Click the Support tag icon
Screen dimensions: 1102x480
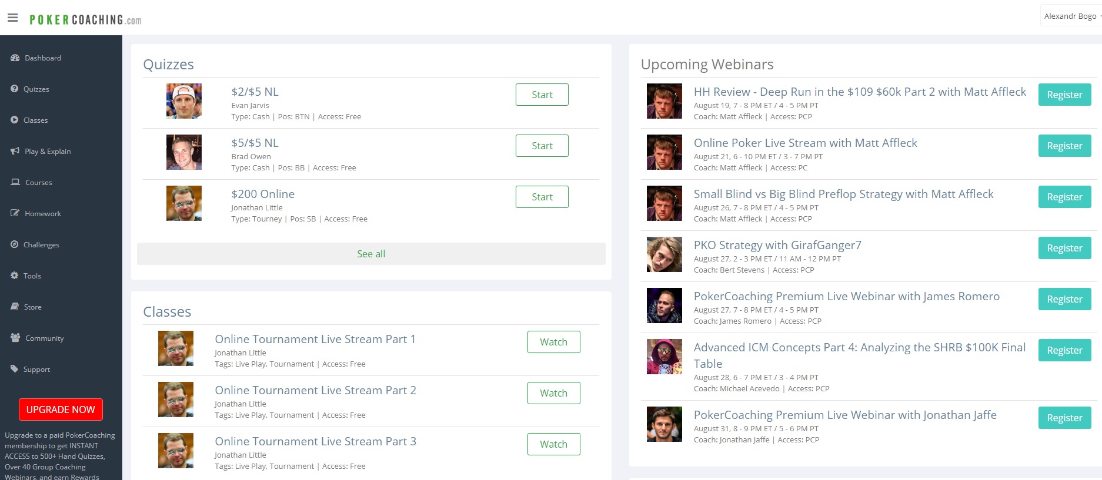[14, 369]
